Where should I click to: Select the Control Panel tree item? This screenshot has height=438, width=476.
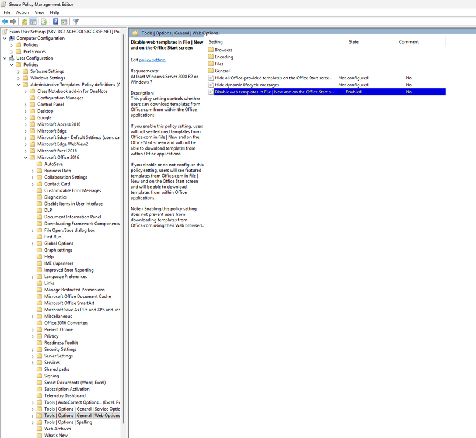coord(51,105)
